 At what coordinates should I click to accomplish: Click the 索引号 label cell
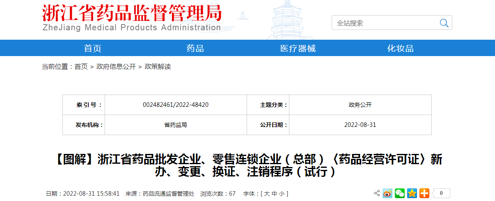pos(84,105)
